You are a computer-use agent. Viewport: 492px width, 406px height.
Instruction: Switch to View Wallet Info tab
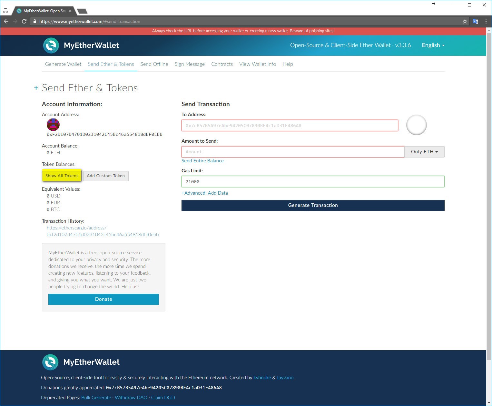[x=258, y=64]
